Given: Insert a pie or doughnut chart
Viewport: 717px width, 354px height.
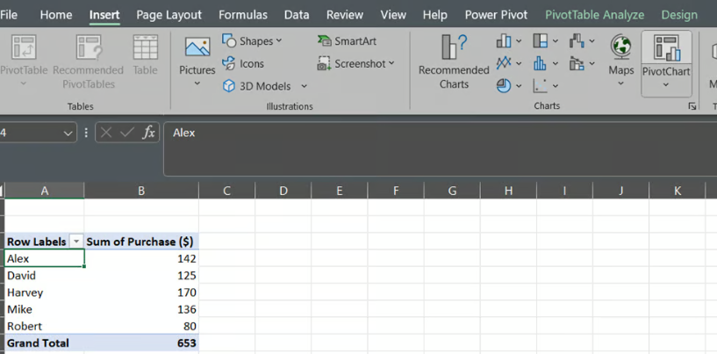Looking at the screenshot, I should (x=504, y=85).
